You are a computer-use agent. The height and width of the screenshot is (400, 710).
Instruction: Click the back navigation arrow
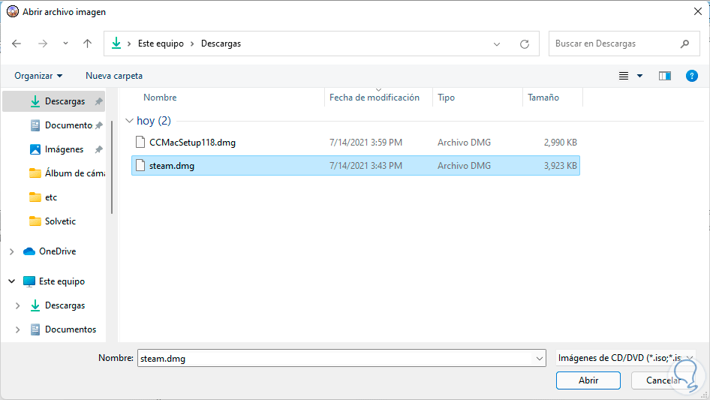17,44
